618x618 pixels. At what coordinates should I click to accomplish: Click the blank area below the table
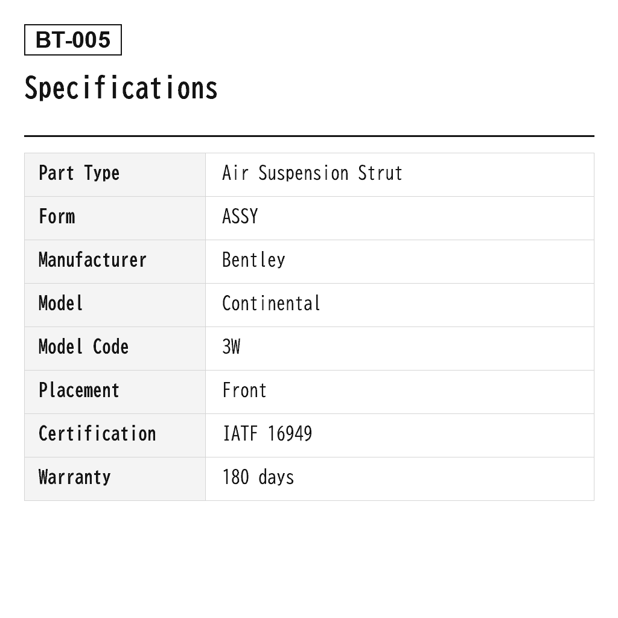pyautogui.click(x=309, y=559)
